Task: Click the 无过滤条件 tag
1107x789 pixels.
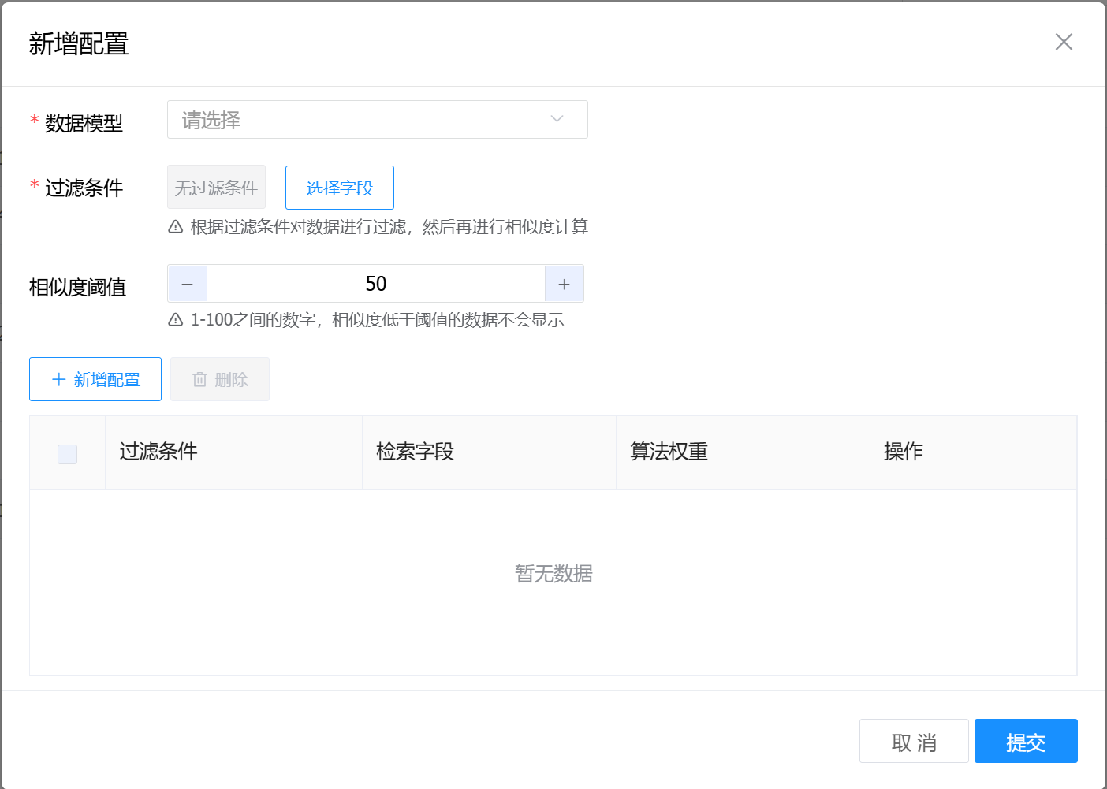Action: (216, 188)
